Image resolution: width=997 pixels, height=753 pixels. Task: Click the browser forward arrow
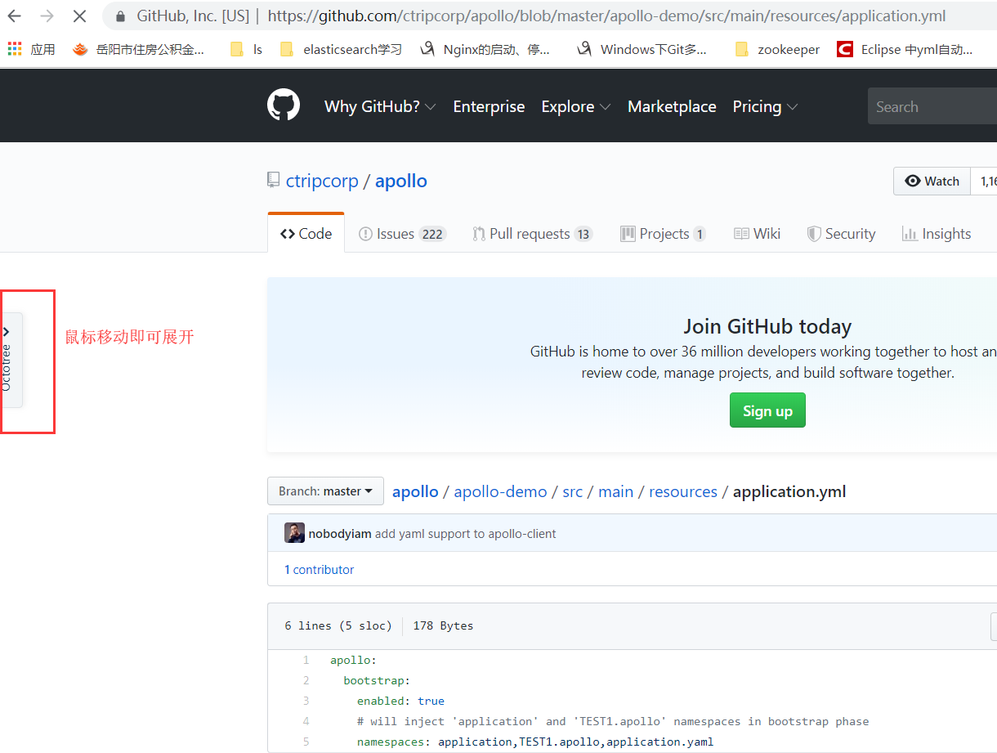47,16
